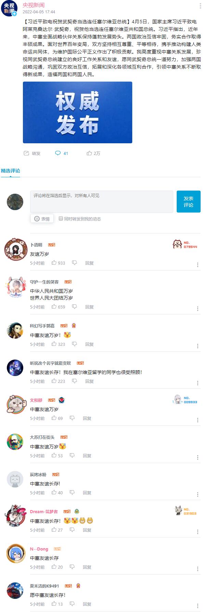This screenshot has height=616, width=203.
Task: Focus the comment text input box
Action: 101,202
